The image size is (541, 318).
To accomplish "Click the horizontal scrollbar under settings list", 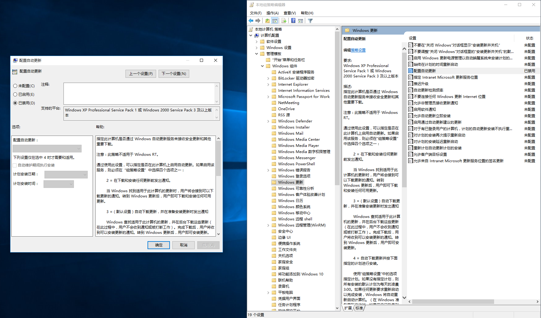I will tap(453, 301).
